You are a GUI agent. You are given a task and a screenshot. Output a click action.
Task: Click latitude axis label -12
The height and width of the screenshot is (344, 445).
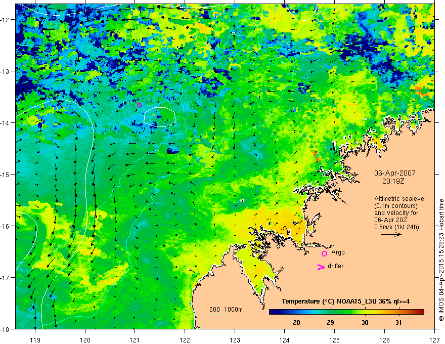tap(6, 20)
